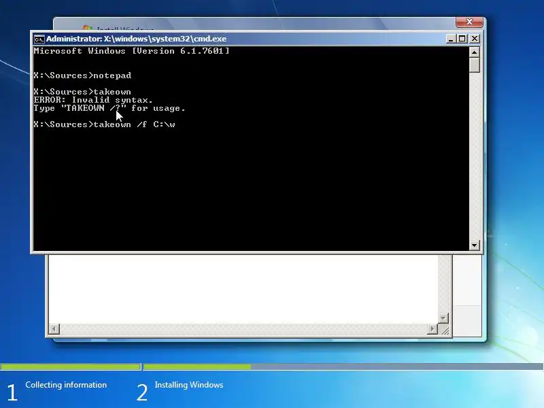Click the Notepad window resize grip
544x408 pixels.
(444, 330)
